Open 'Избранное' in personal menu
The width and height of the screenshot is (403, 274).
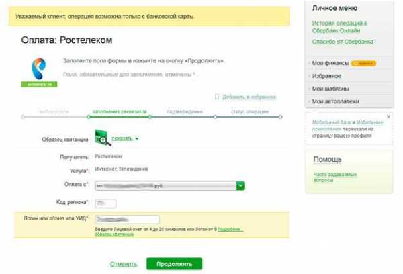click(326, 76)
